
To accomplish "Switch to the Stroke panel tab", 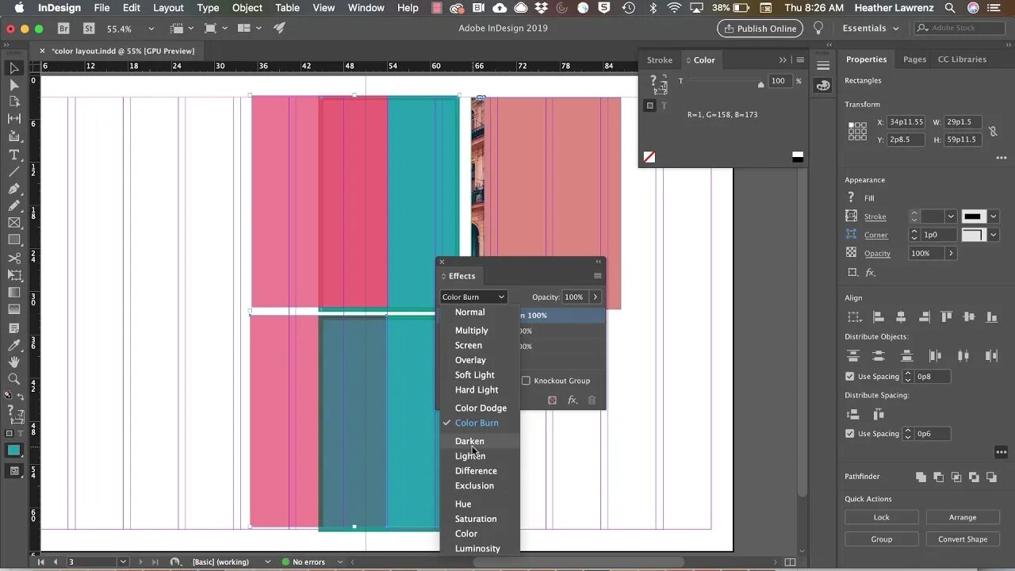I will [x=659, y=59].
